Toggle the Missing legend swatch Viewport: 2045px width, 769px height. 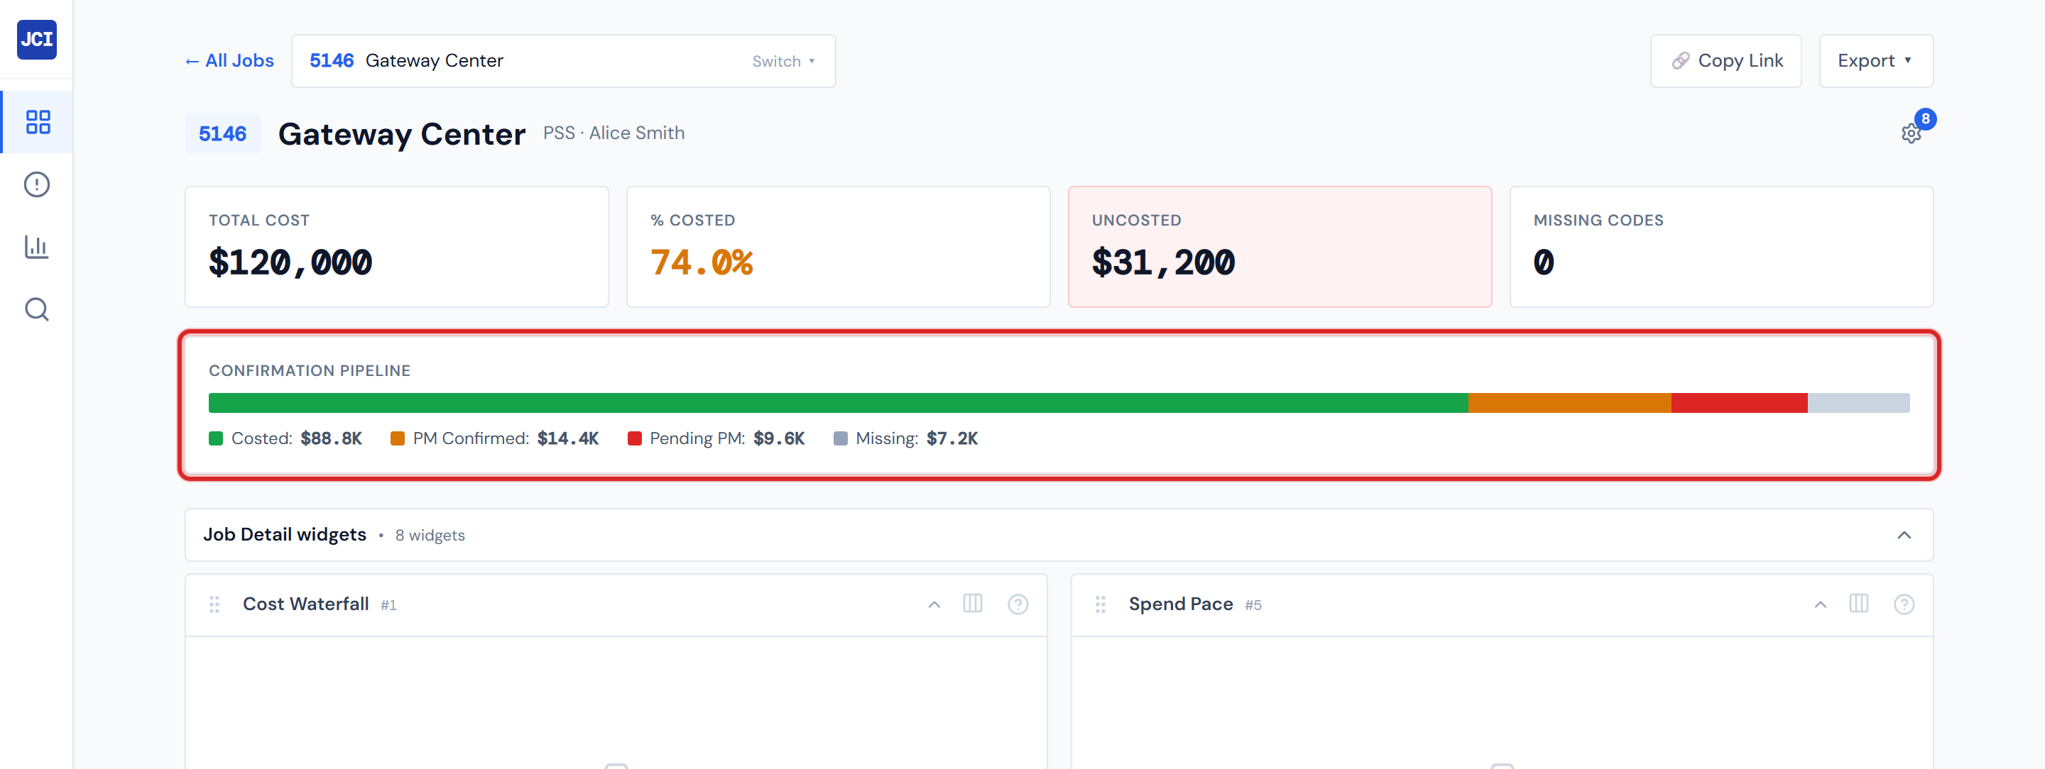tap(841, 438)
